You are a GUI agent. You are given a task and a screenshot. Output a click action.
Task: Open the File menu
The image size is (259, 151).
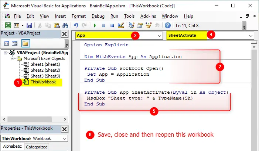coord(17,16)
